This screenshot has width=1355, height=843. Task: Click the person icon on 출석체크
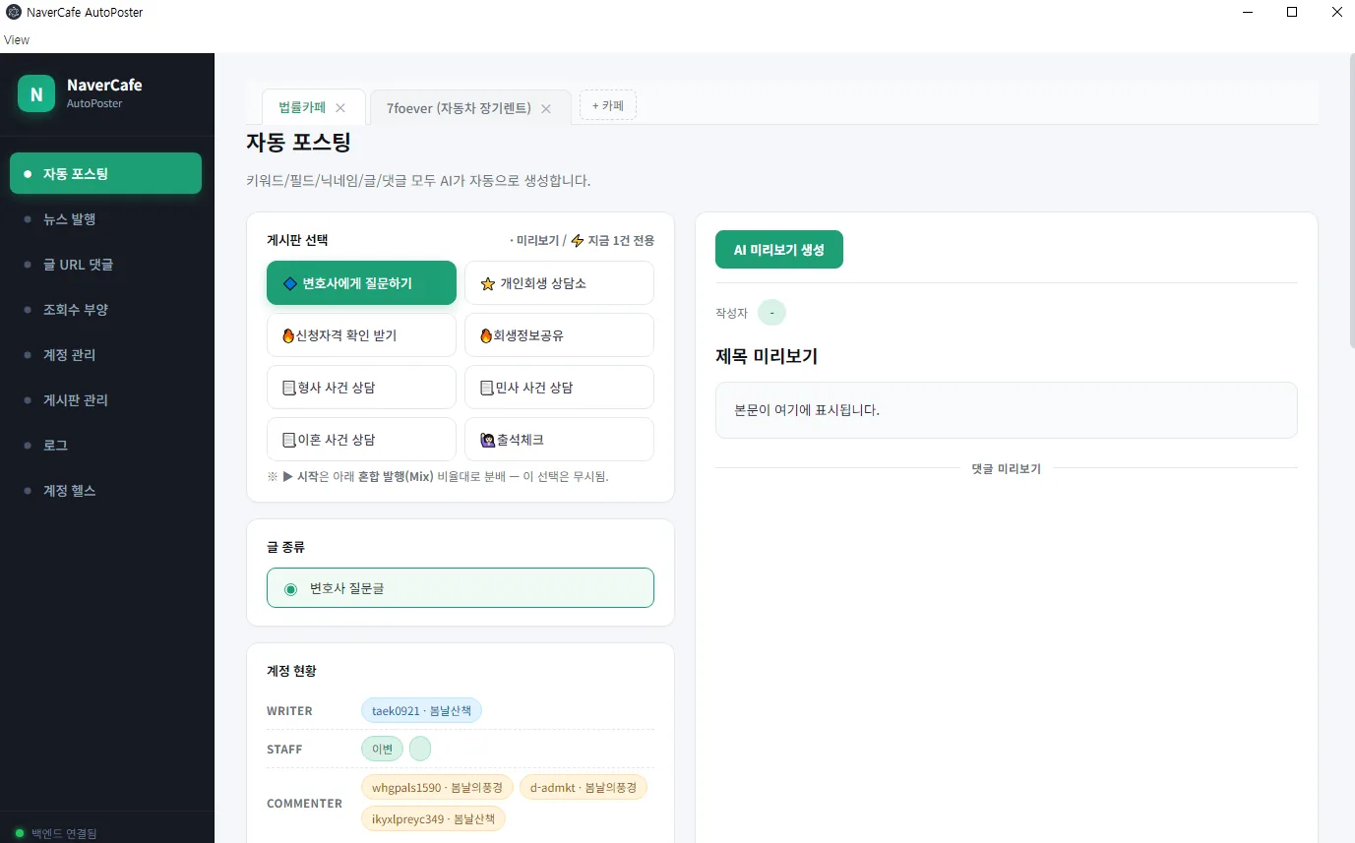pyautogui.click(x=487, y=440)
